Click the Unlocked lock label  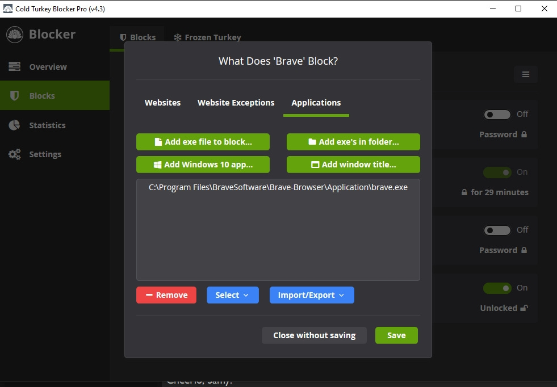pyautogui.click(x=504, y=308)
